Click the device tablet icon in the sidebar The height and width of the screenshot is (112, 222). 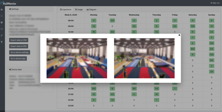click(x=2, y=16)
